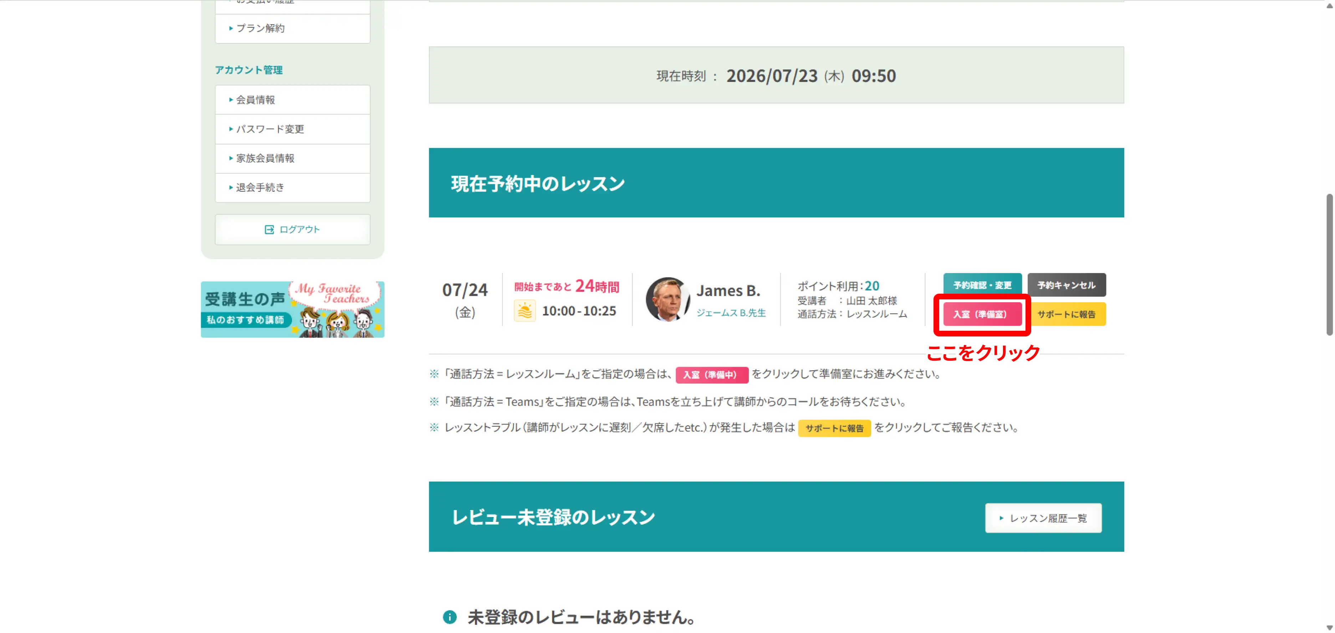Click the sun icon next to 10:00-10:25
Viewport: 1335px width, 633px height.
(x=525, y=311)
